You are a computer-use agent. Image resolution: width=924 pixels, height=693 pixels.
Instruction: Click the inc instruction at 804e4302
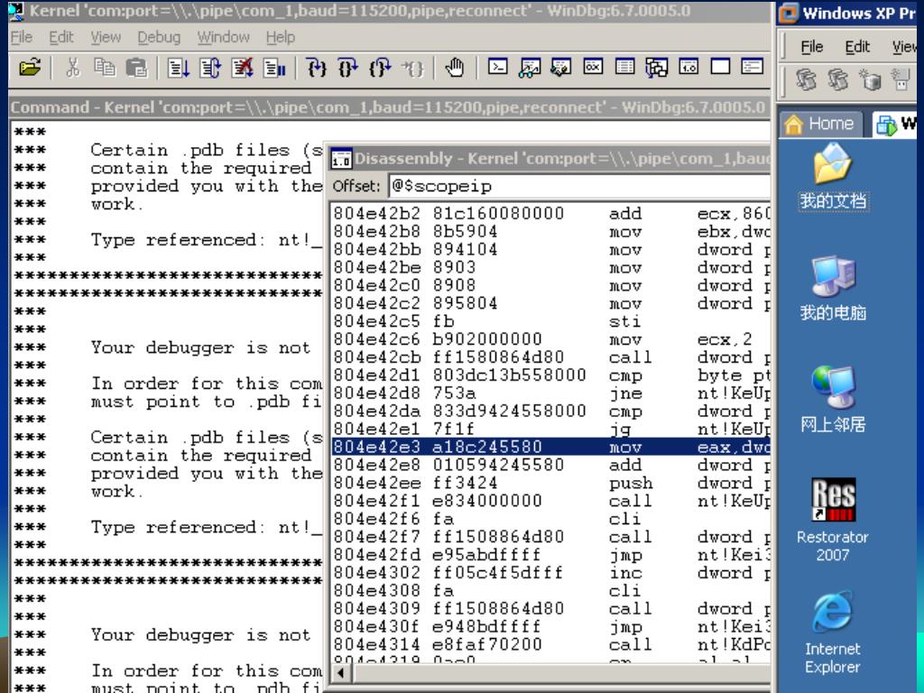[x=551, y=572]
